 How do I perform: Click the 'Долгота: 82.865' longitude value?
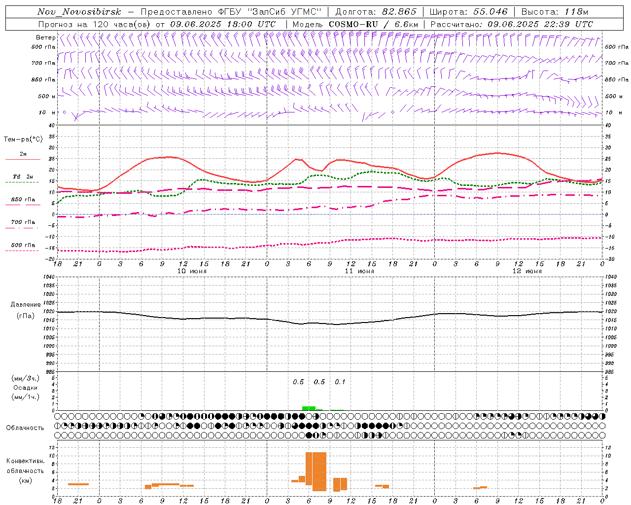(x=376, y=12)
